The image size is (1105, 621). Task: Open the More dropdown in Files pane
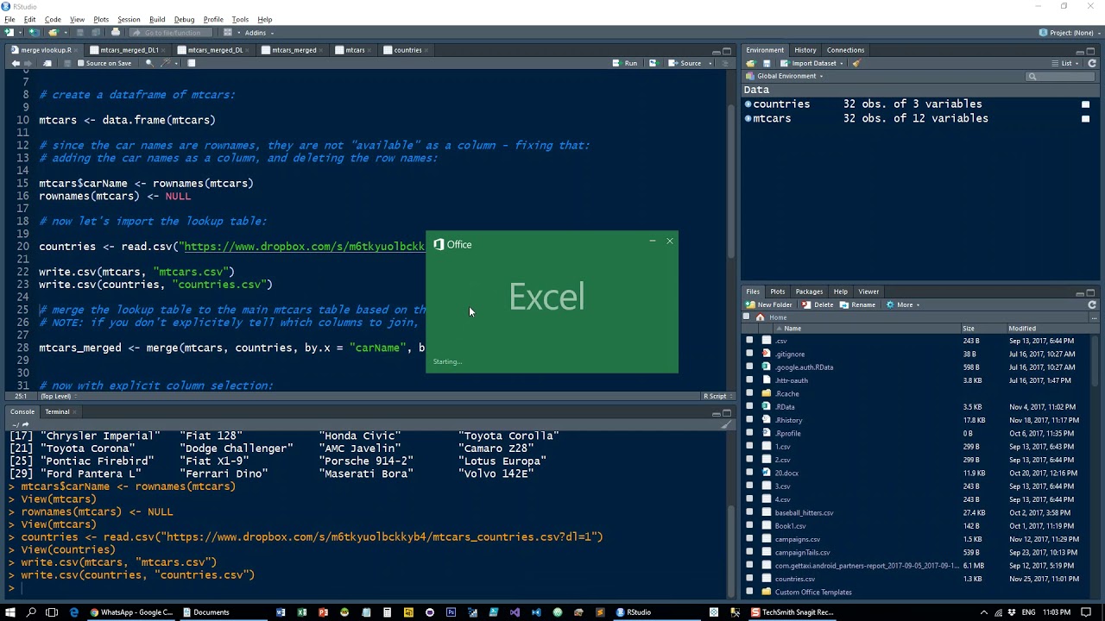[x=903, y=304]
